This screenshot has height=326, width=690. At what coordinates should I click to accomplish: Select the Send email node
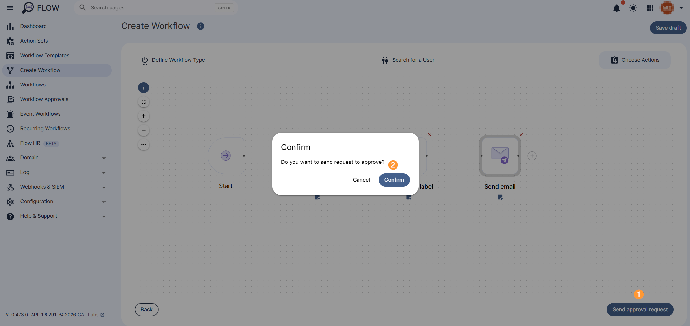tap(500, 156)
